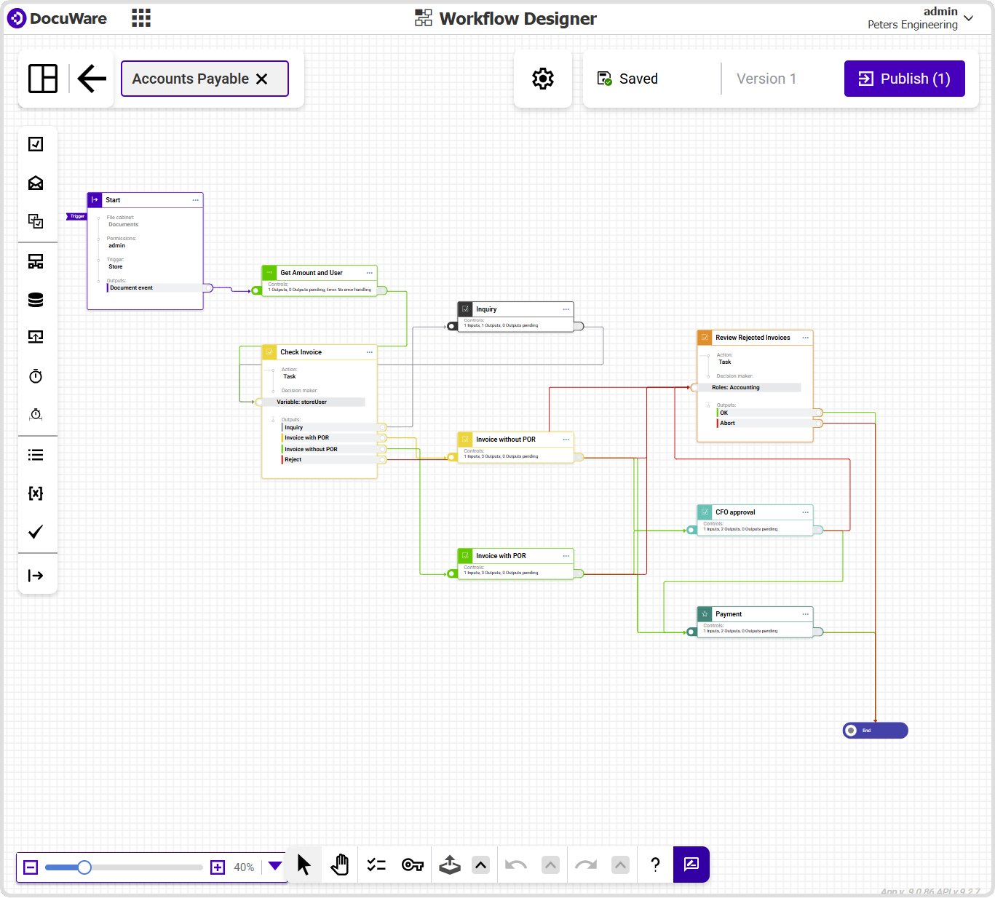Open the feedback comment button
The image size is (995, 898).
pyautogui.click(x=691, y=865)
